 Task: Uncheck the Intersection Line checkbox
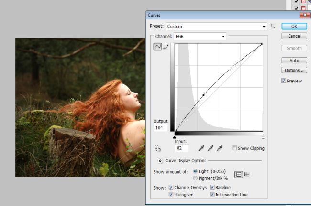(212, 195)
